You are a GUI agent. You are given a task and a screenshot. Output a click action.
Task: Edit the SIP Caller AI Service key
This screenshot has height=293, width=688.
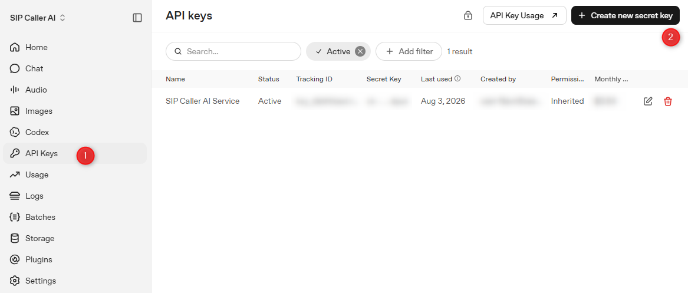(x=648, y=101)
